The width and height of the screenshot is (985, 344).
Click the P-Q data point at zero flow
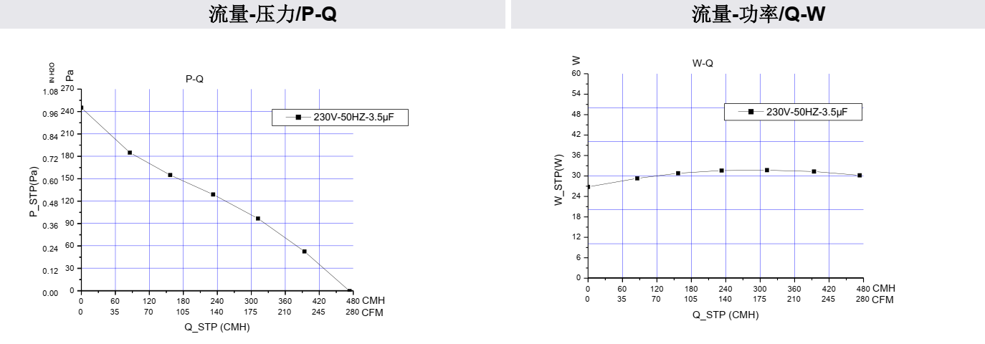[x=81, y=107]
